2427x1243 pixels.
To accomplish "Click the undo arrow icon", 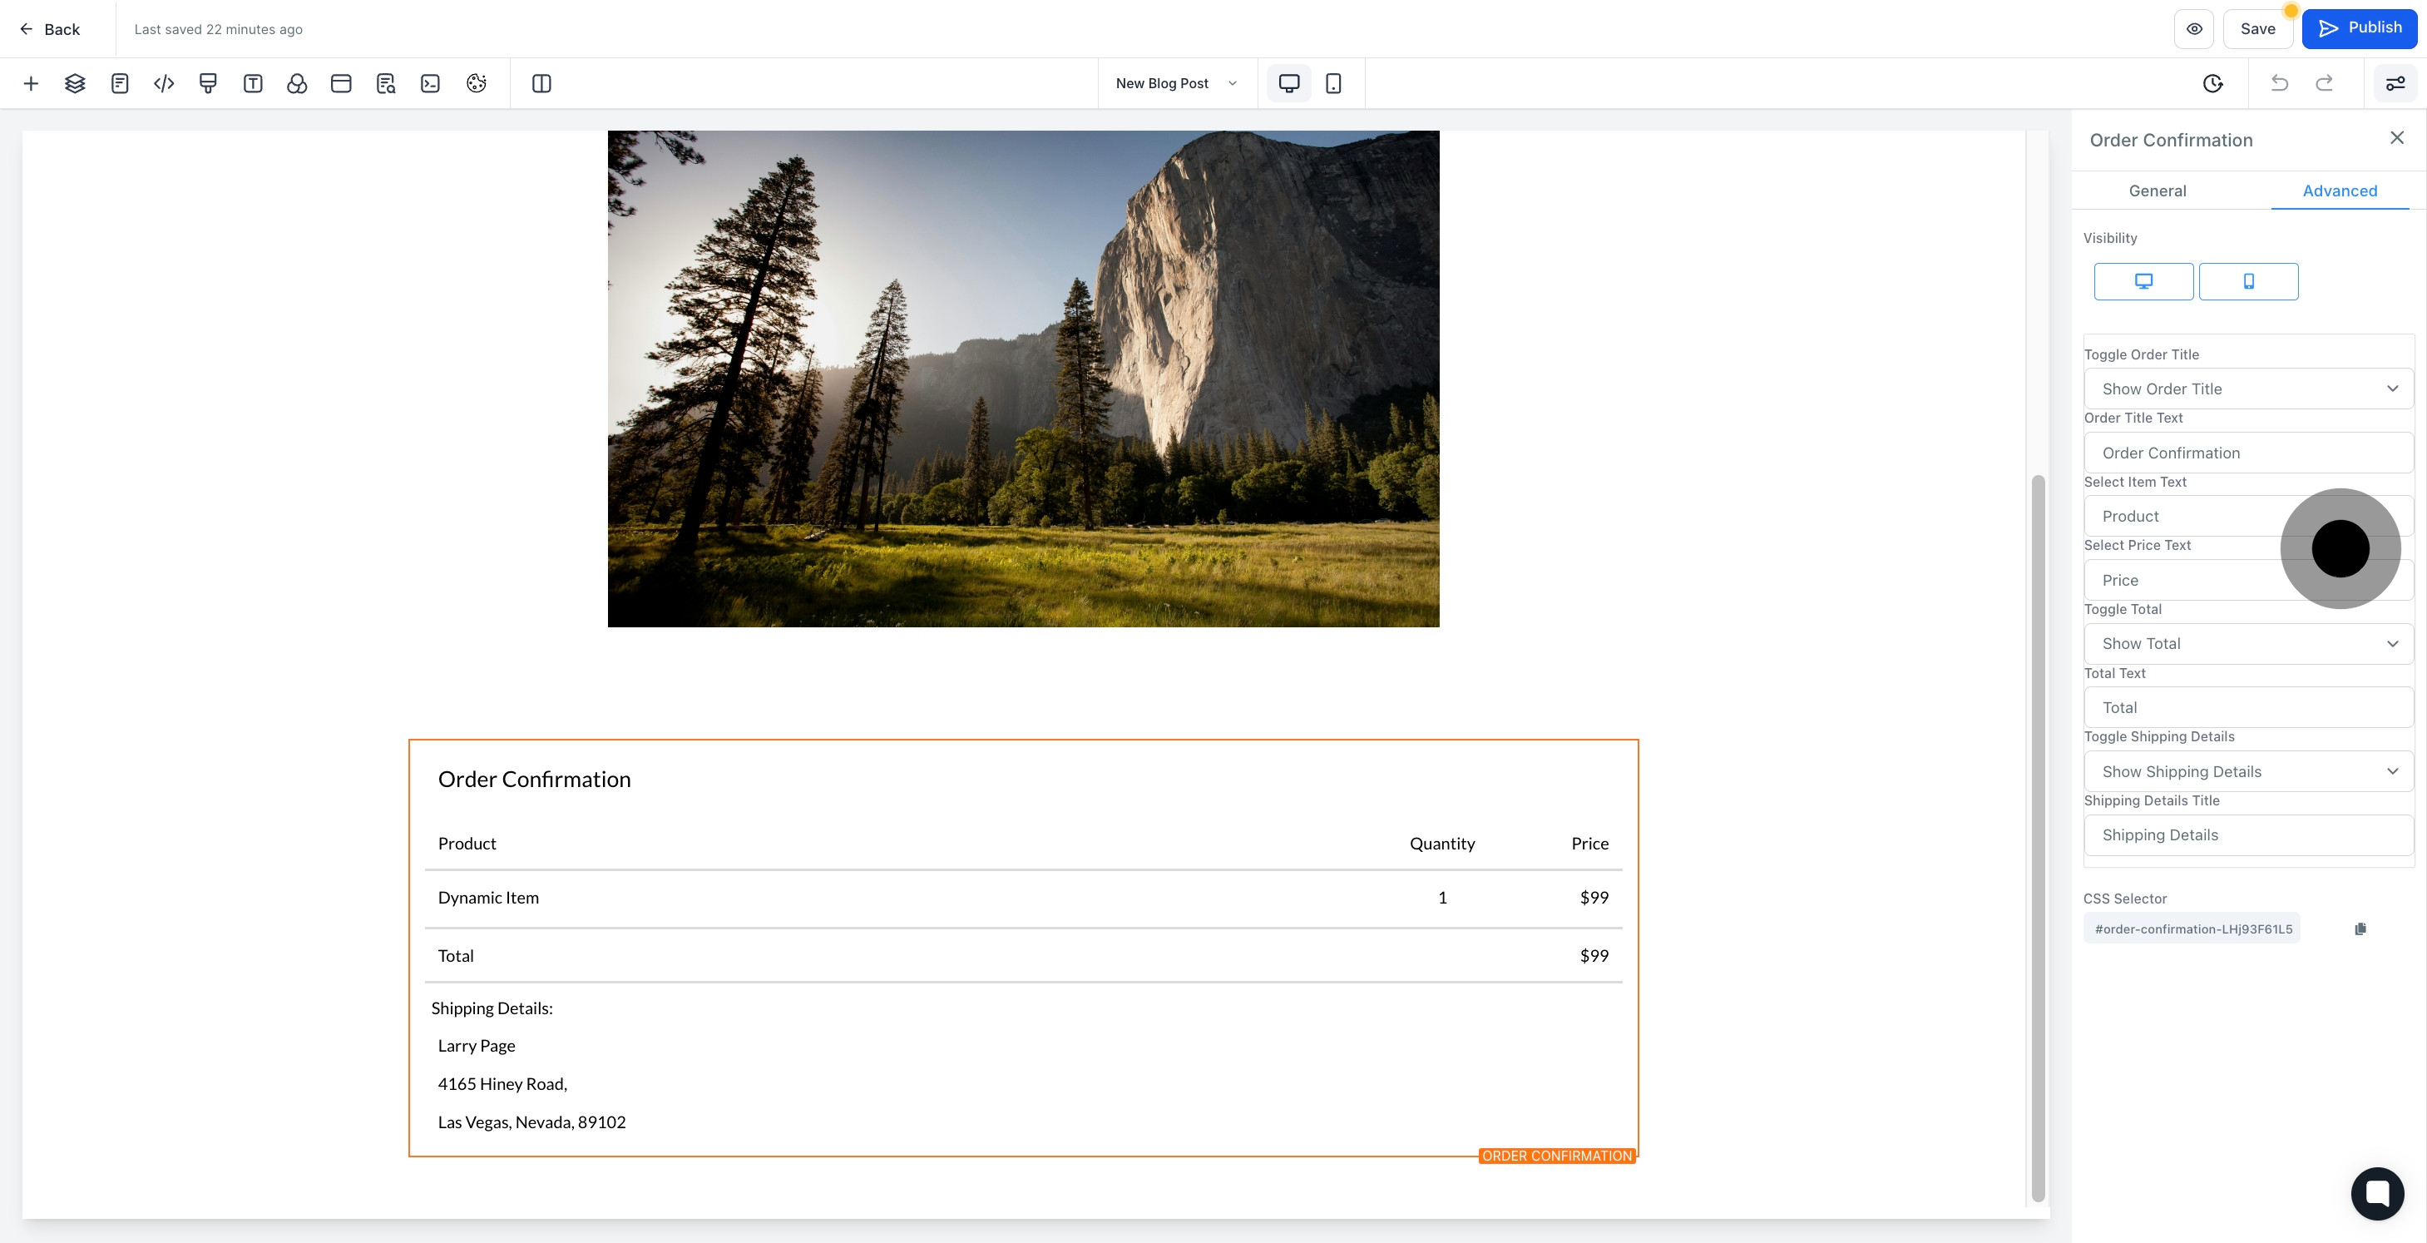I will coord(2280,84).
